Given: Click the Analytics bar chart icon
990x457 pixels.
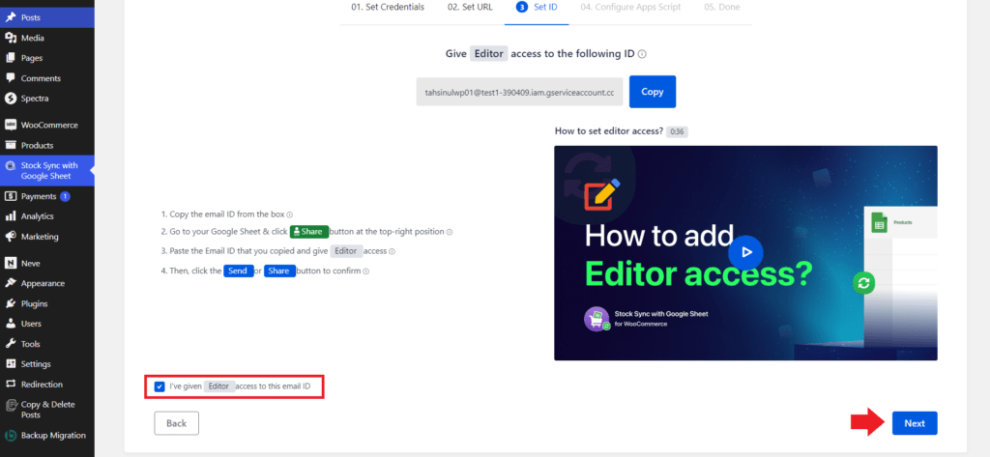Looking at the screenshot, I should click(x=10, y=216).
